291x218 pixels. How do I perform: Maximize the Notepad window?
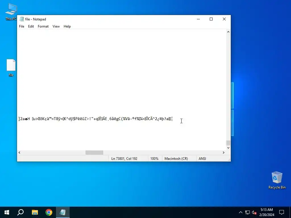211,19
